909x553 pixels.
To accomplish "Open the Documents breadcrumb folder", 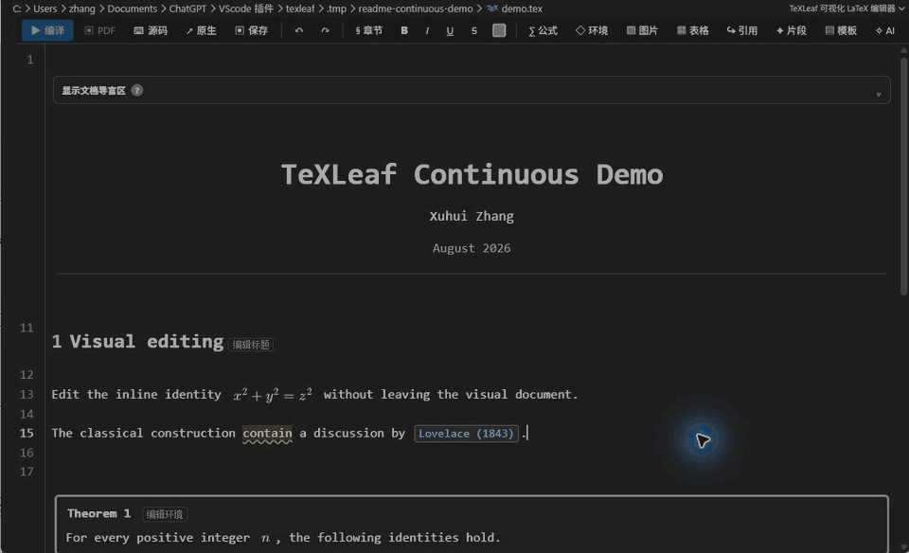I will click(x=133, y=9).
